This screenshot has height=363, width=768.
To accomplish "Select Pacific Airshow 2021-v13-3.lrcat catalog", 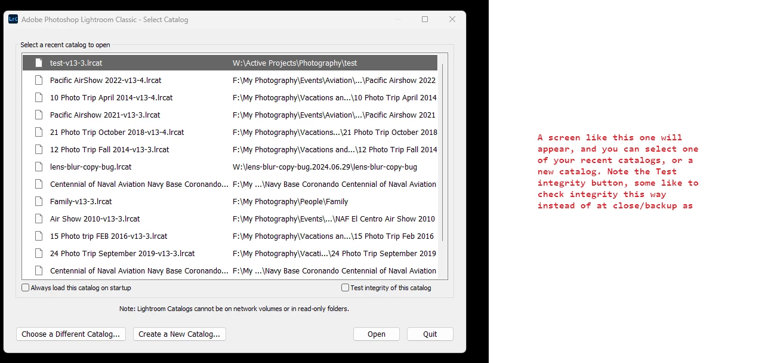I will pyautogui.click(x=230, y=115).
